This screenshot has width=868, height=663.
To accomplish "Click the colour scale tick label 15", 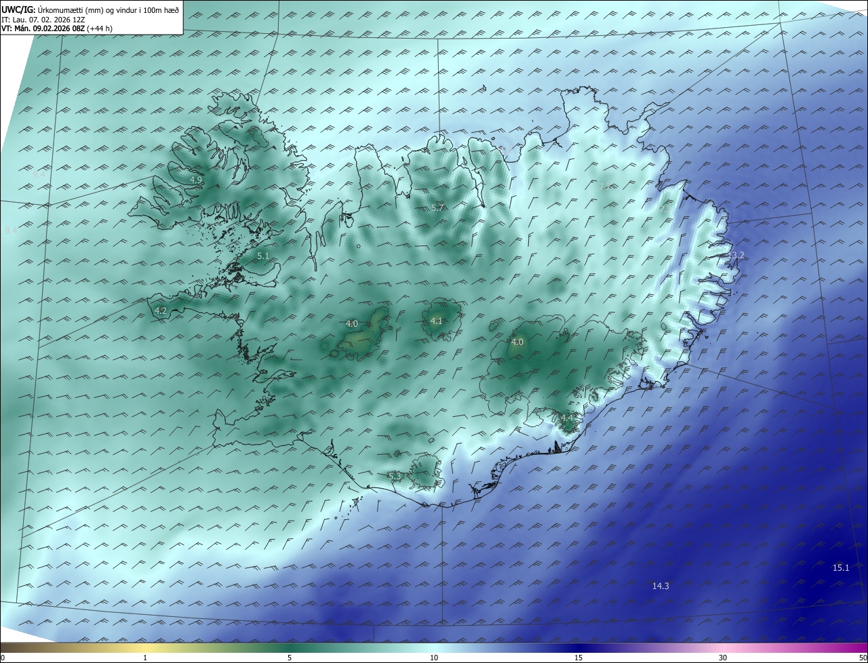I will [x=578, y=658].
